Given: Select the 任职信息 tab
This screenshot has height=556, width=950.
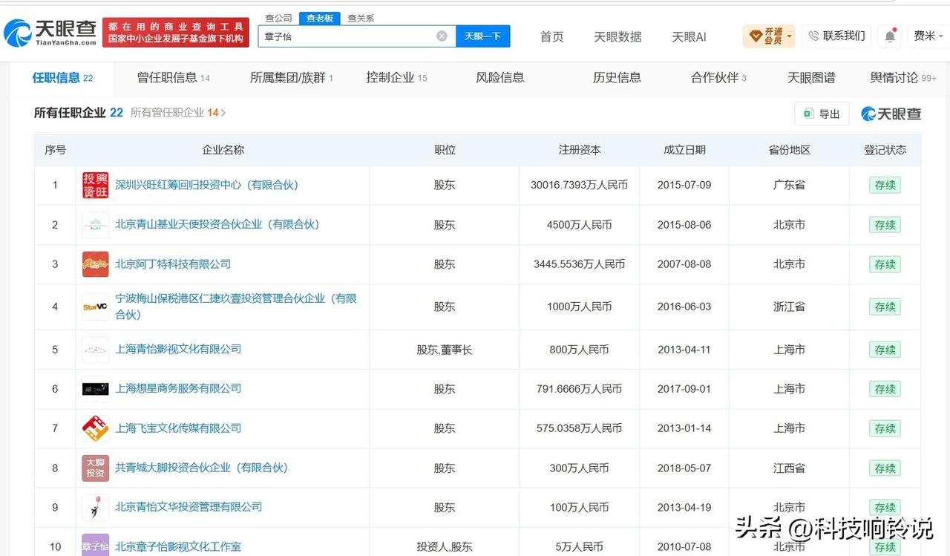Looking at the screenshot, I should (62, 78).
